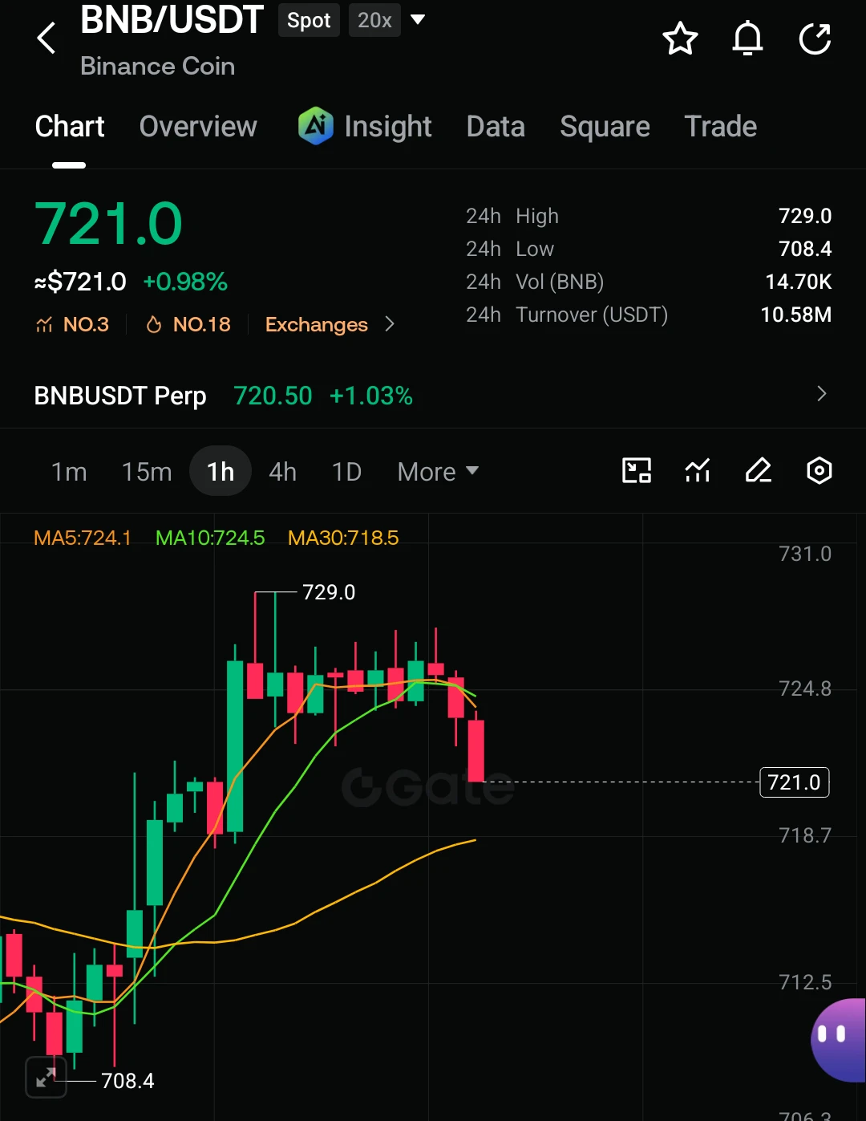Viewport: 866px width, 1121px height.
Task: Go to the Trade tab
Action: (x=720, y=126)
